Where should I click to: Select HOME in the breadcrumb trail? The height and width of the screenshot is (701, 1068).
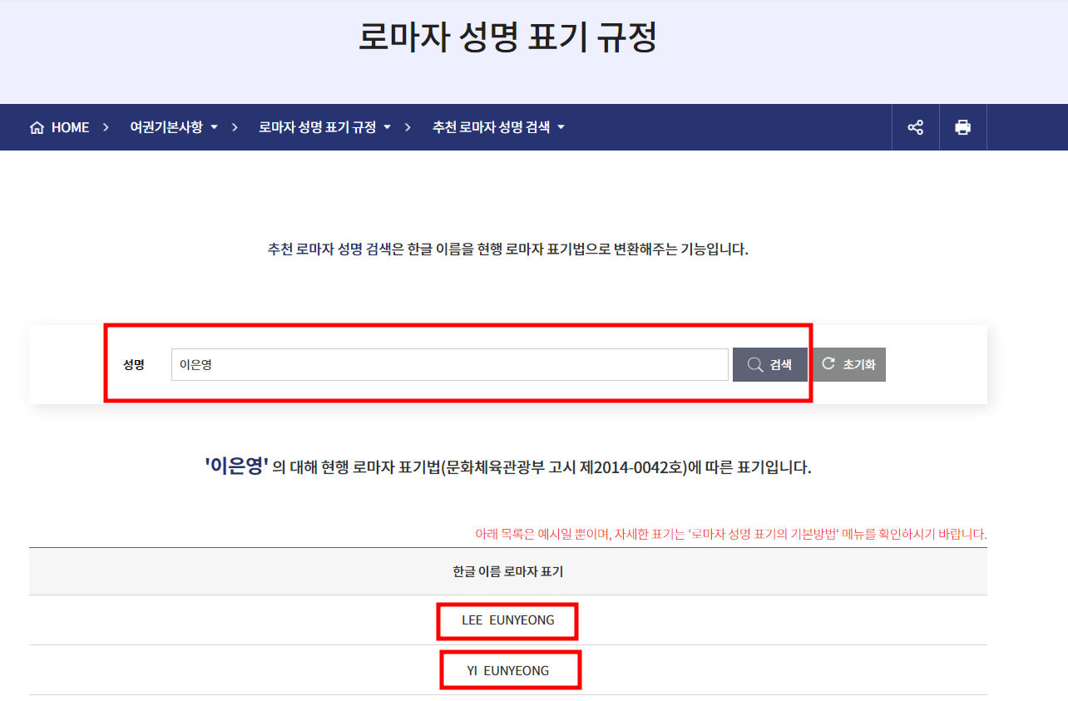coord(69,126)
